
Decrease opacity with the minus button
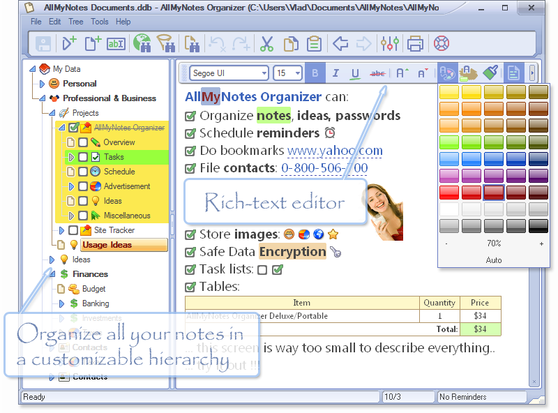[x=446, y=243]
